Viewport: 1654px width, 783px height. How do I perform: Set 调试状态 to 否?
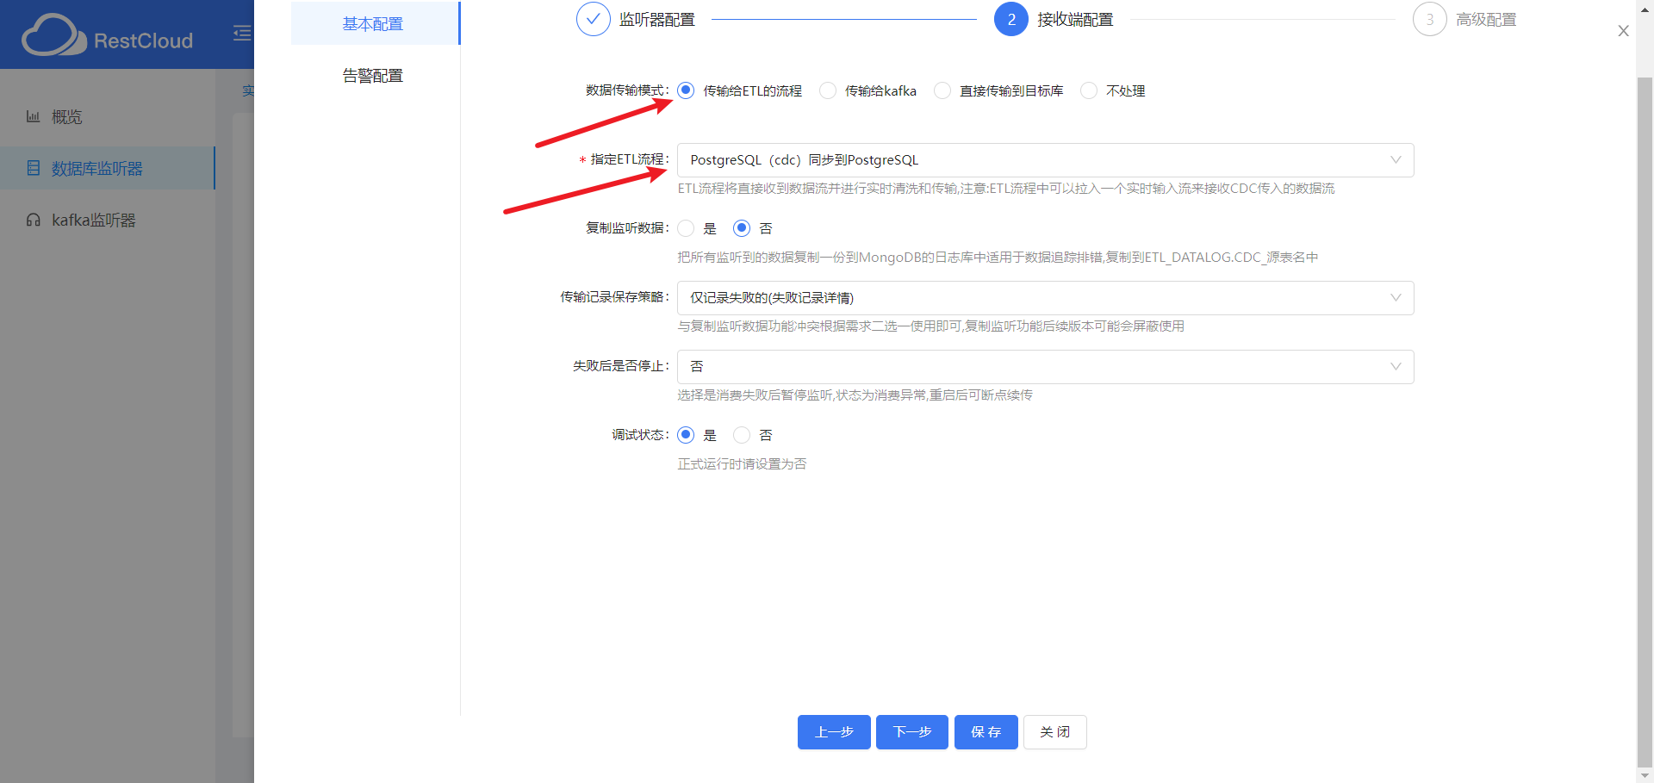click(x=741, y=435)
